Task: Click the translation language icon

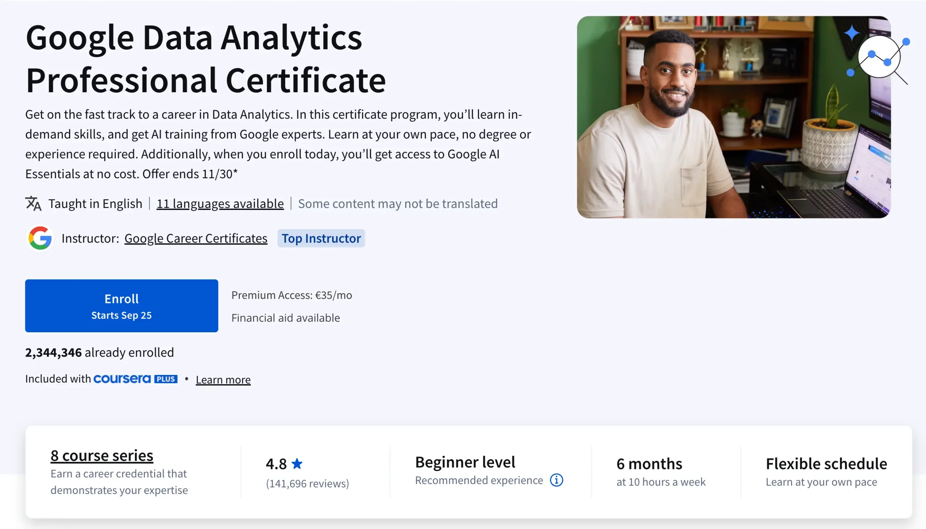Action: pos(33,204)
